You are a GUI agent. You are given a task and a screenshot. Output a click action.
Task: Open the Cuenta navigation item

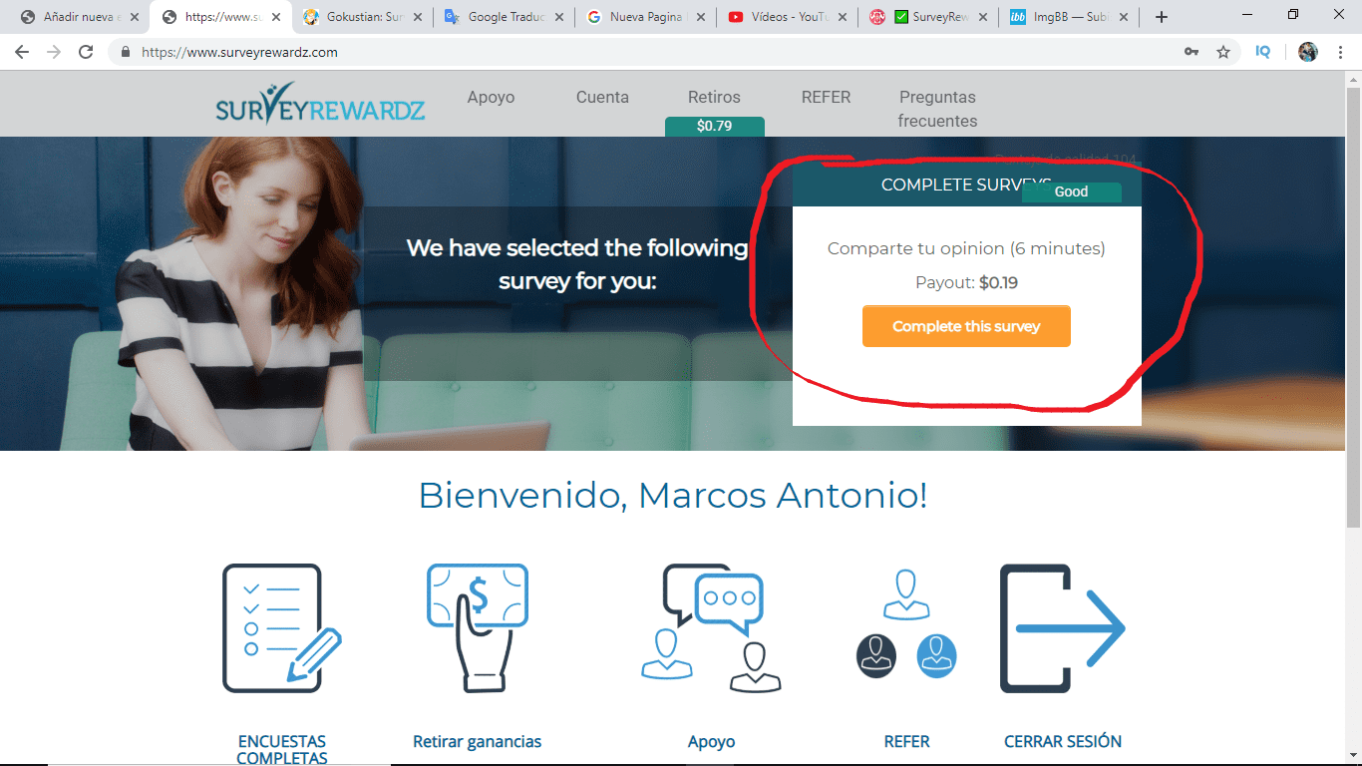[x=602, y=97]
